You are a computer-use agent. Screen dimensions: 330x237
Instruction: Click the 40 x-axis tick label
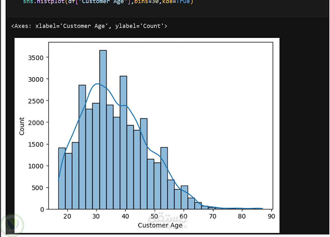(x=125, y=216)
